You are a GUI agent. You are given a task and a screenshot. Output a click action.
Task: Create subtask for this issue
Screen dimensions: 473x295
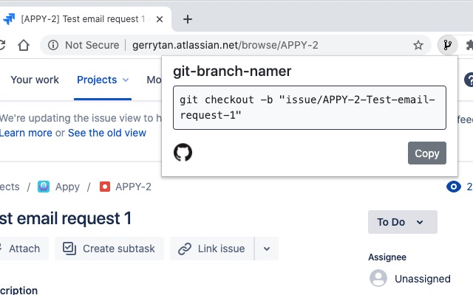109,249
